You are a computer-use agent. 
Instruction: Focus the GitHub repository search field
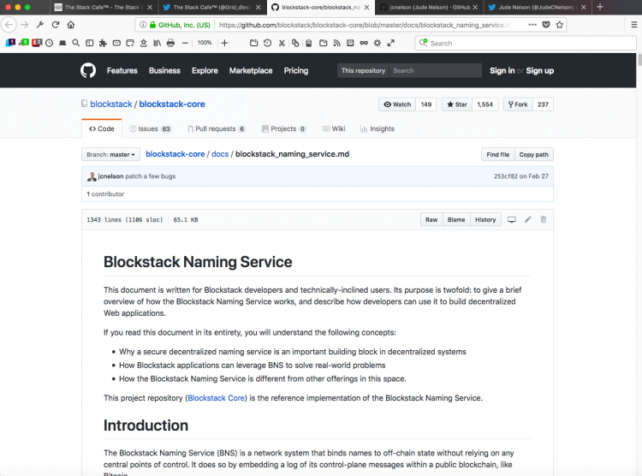(435, 70)
